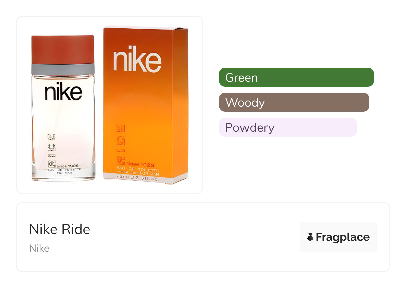The width and height of the screenshot is (406, 288).
Task: Open the Nike Ride product title
Action: (x=60, y=229)
